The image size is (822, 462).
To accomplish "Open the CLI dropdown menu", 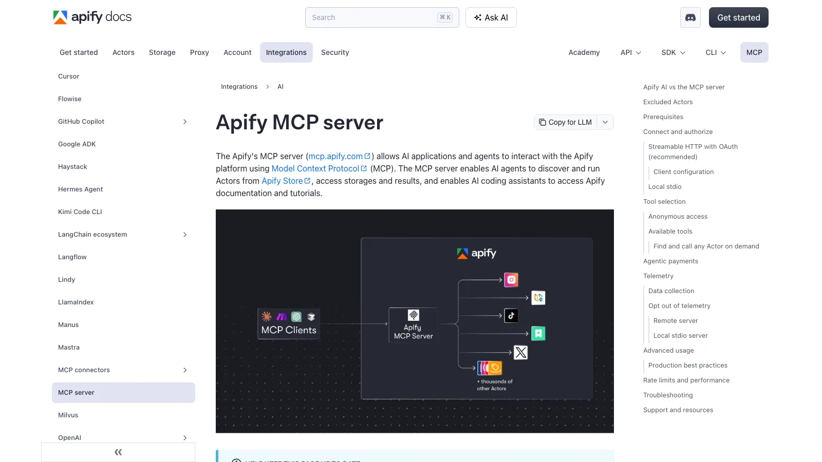I will click(x=716, y=52).
